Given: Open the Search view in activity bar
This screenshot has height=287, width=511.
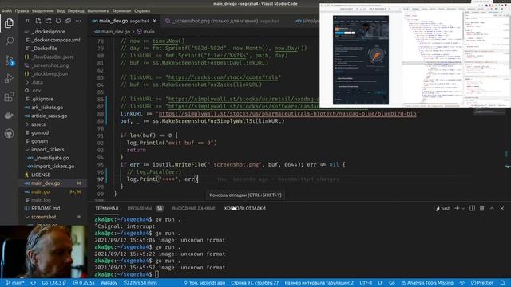Looking at the screenshot, I should point(9,41).
